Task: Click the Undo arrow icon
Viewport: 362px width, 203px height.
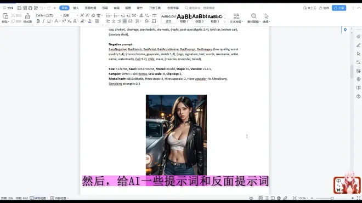Action: click(x=41, y=8)
